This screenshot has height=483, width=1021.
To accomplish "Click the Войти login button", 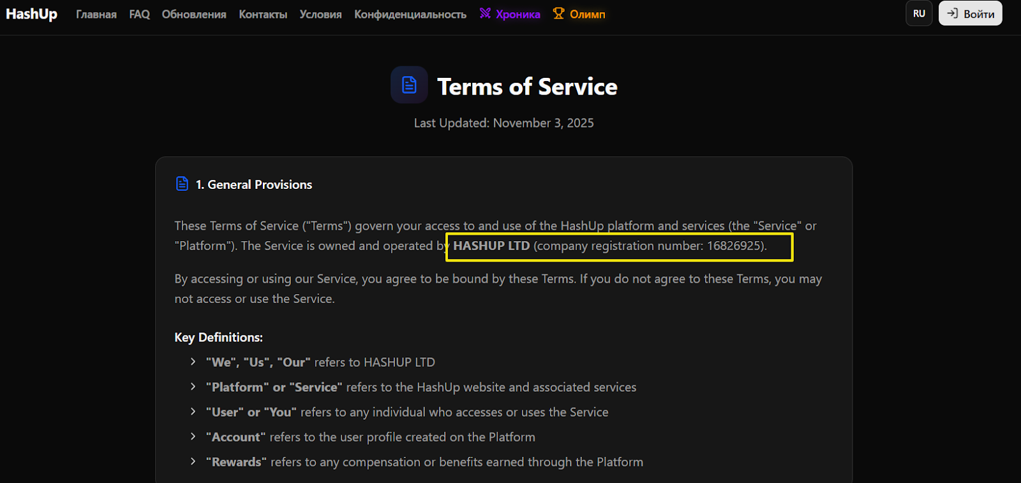I will pos(970,13).
